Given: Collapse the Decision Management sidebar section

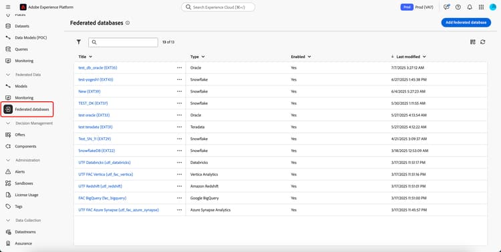Looking at the screenshot, I should click(8, 123).
